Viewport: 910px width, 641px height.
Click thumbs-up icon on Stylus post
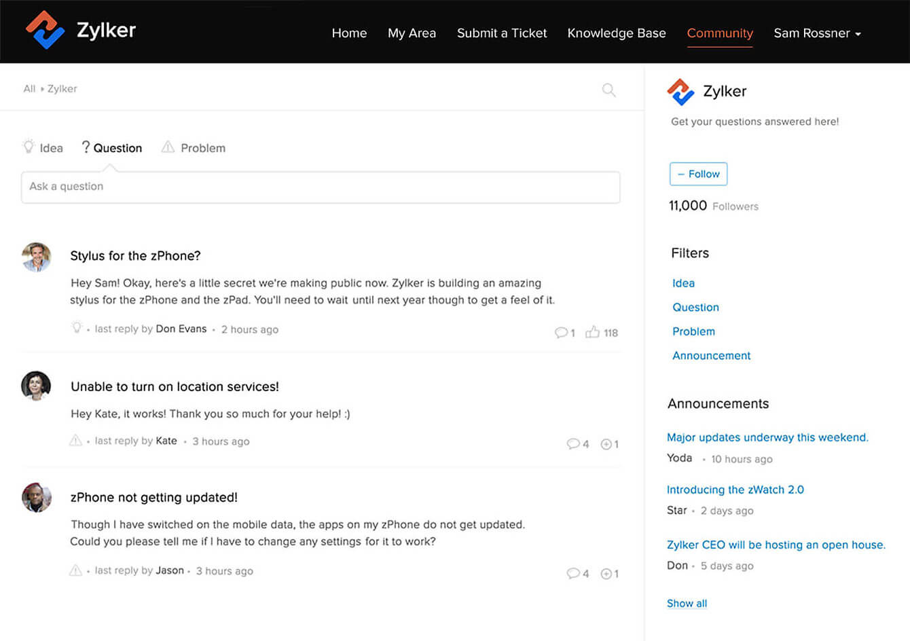coord(592,332)
